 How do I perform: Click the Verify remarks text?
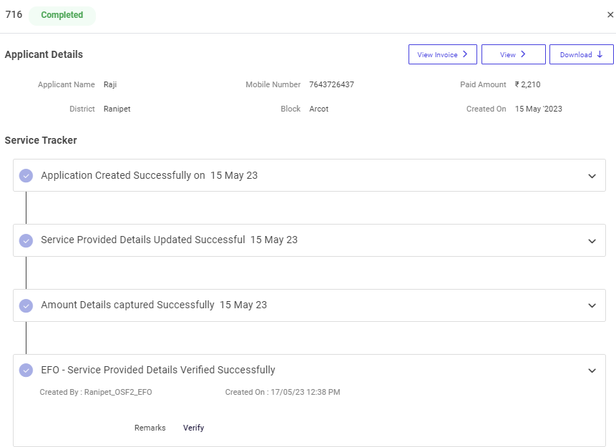coord(193,428)
